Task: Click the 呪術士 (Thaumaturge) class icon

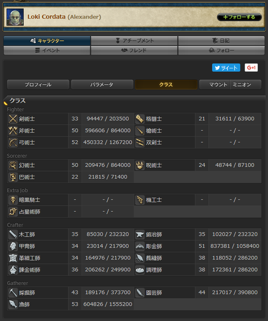Action: point(140,165)
